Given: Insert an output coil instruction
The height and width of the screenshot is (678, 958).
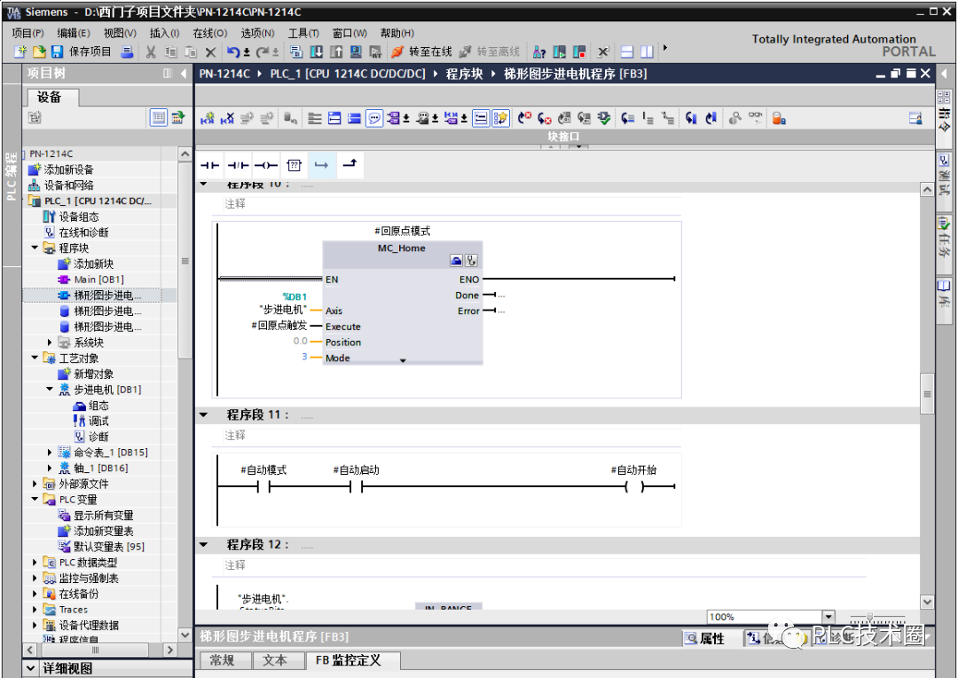Looking at the screenshot, I should point(266,165).
